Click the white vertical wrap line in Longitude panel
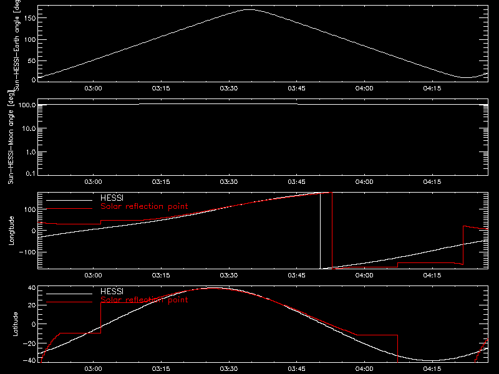Image resolution: width=499 pixels, height=374 pixels. point(320,231)
